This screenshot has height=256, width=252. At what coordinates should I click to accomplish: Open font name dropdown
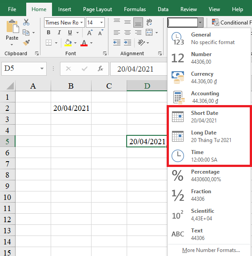82,22
